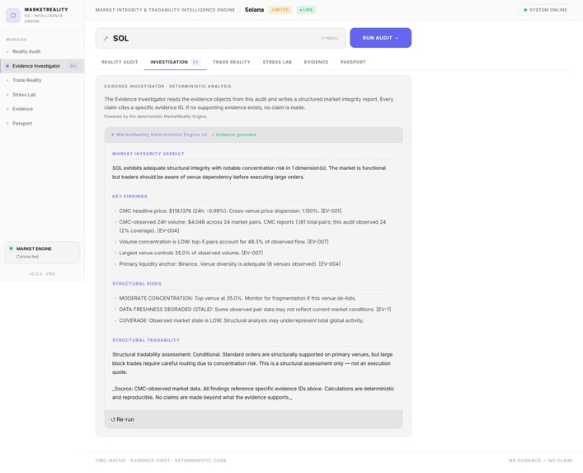Click the LIVE badge in header
This screenshot has height=473, width=583.
(x=306, y=10)
